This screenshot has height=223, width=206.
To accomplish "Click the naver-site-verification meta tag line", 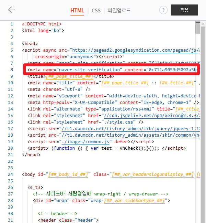I will click(112, 70).
